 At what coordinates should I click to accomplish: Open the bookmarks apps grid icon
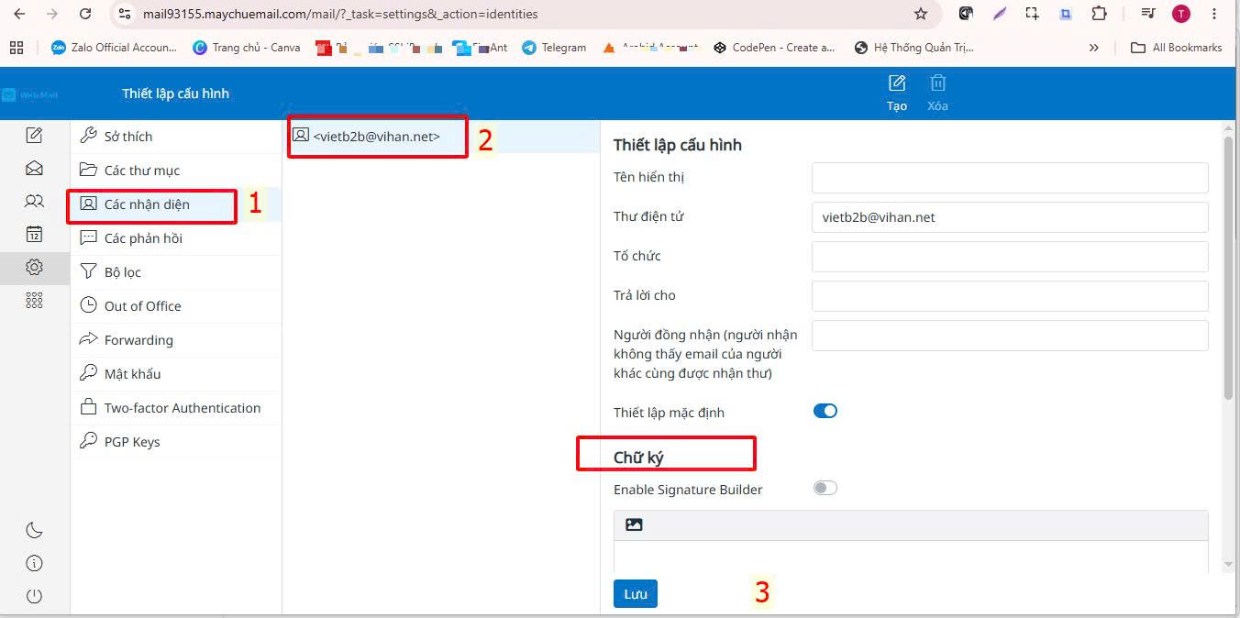coord(17,48)
